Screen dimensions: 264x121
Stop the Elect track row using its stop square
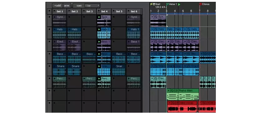click(x=49, y=41)
